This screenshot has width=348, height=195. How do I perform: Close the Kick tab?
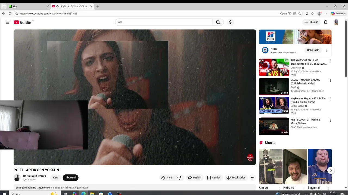48,6
